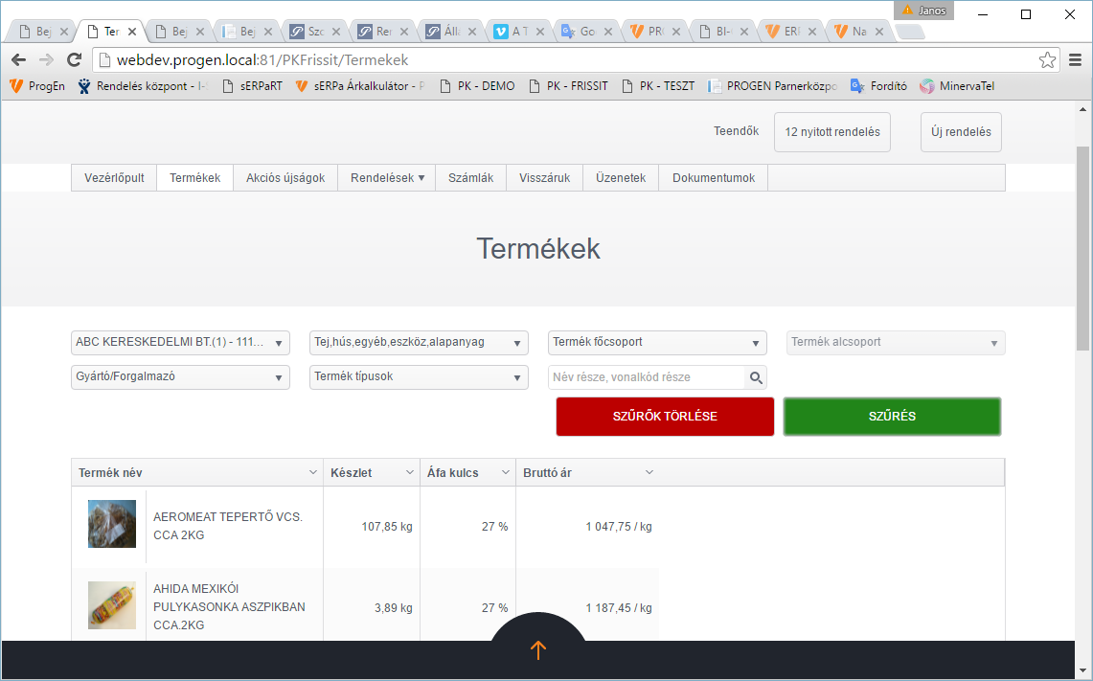
Task: Open Áfa kulcs column menu chevron
Action: [x=506, y=472]
